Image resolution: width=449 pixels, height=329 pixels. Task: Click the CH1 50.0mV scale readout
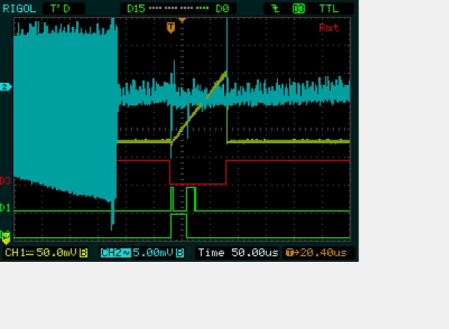pos(42,253)
